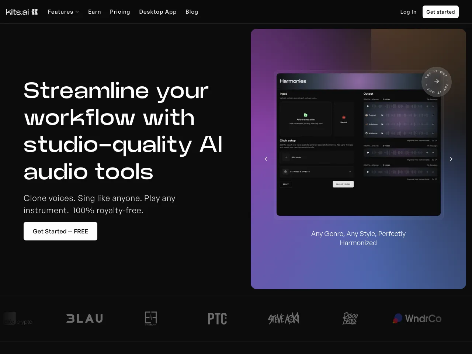Click the a16z crypto logo
This screenshot has width=472, height=354.
pyautogui.click(x=18, y=319)
